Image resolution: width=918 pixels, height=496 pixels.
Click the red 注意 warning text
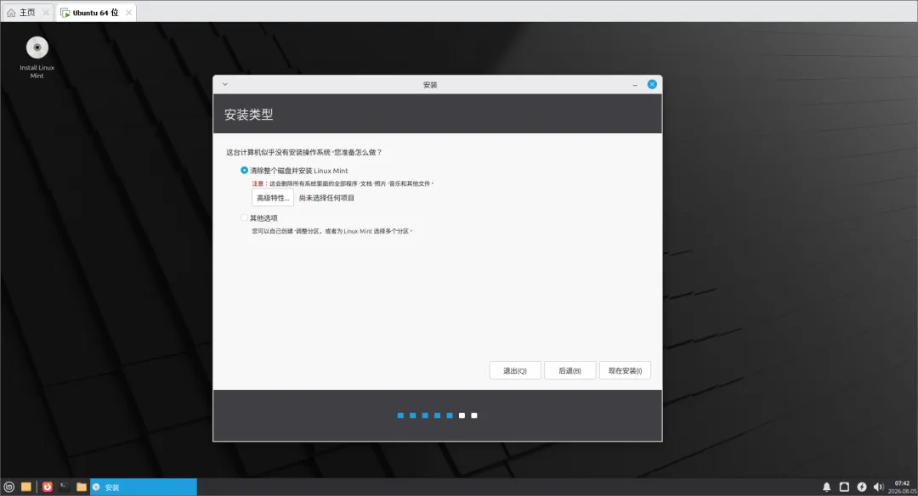(258, 183)
